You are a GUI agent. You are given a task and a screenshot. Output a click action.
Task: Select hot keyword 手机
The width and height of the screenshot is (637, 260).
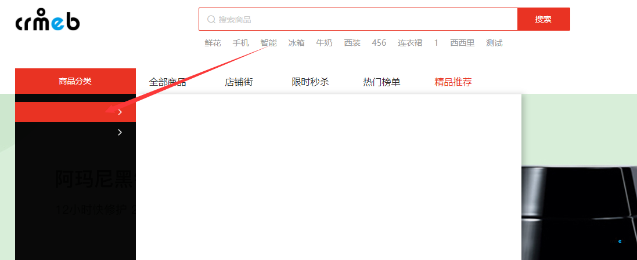pos(241,43)
